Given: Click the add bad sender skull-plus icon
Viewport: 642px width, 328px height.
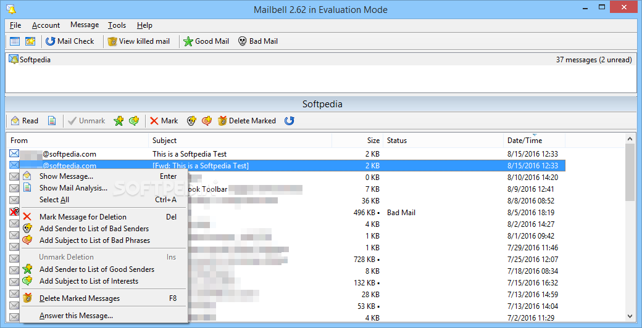Looking at the screenshot, I should [191, 121].
